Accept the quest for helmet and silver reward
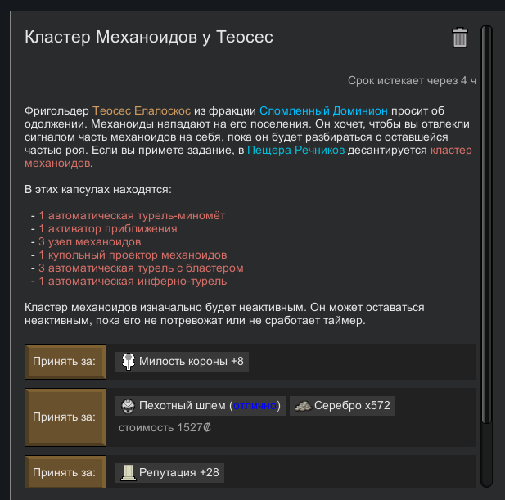Screen dimensions: 505x500 pyautogui.click(x=65, y=416)
